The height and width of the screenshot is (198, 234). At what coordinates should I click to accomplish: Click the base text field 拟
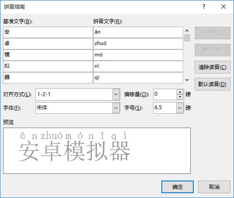(x=48, y=66)
